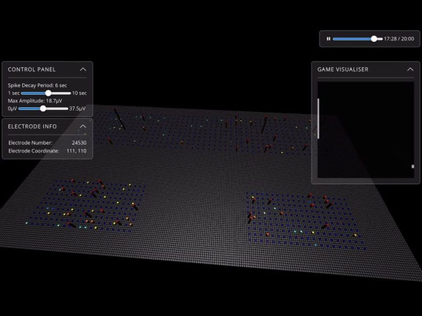Click the 17:28 / 20:00 time readout

click(399, 39)
